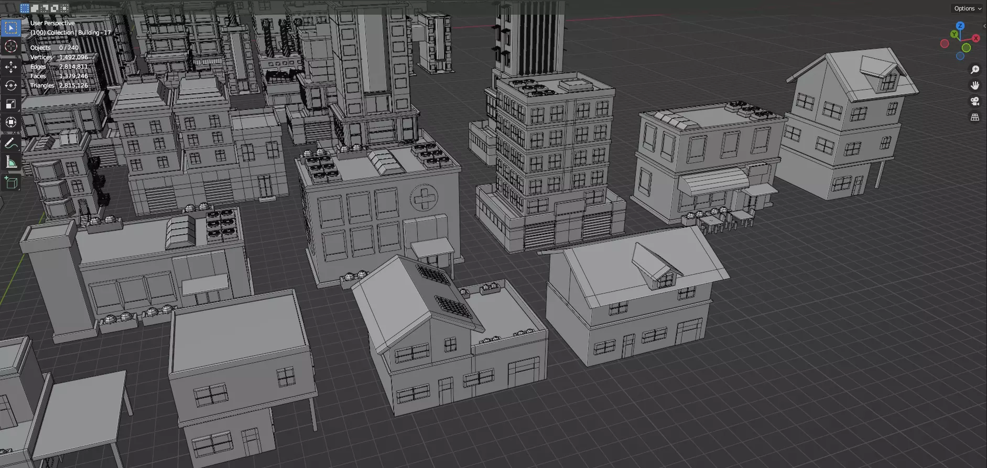The width and height of the screenshot is (987, 468).
Task: Click '(100) Collection | Building - 17' text
Action: pos(71,32)
